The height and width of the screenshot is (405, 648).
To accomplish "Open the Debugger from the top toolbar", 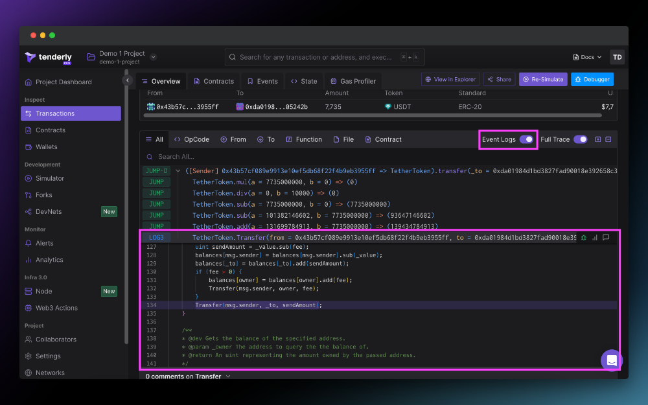I will click(x=591, y=80).
